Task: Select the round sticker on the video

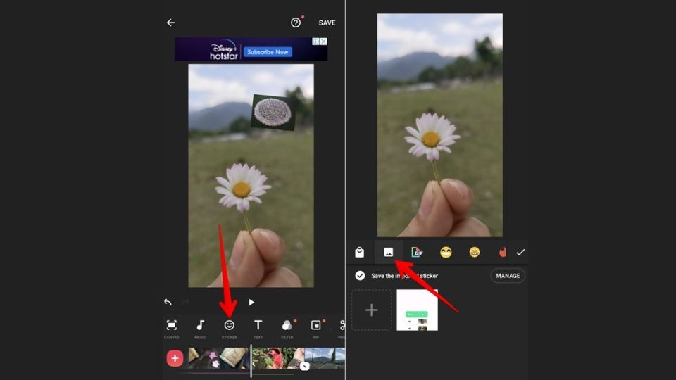Action: click(x=273, y=113)
